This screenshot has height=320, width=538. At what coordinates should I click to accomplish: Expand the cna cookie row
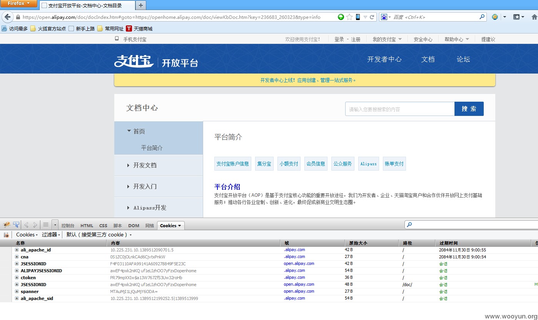pyautogui.click(x=17, y=257)
